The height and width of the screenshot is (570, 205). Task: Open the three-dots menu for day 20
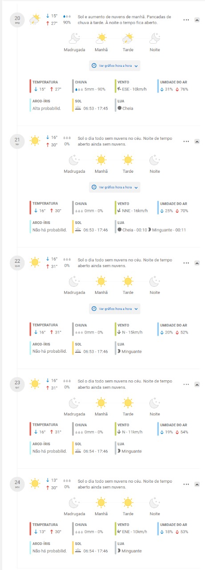point(186,20)
